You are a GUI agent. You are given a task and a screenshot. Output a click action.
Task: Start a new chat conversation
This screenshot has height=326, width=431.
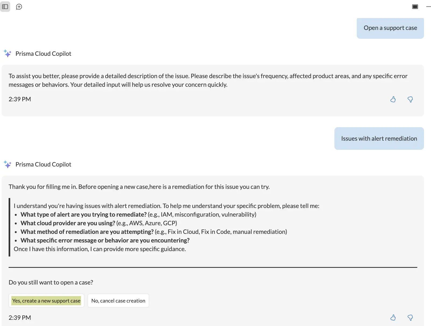19,7
